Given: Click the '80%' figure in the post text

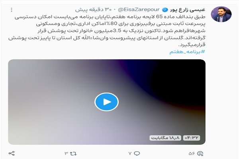Looking at the screenshot, I should tap(112, 24).
